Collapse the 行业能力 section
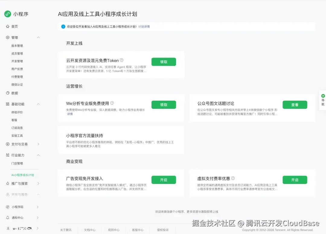 point(38,155)
